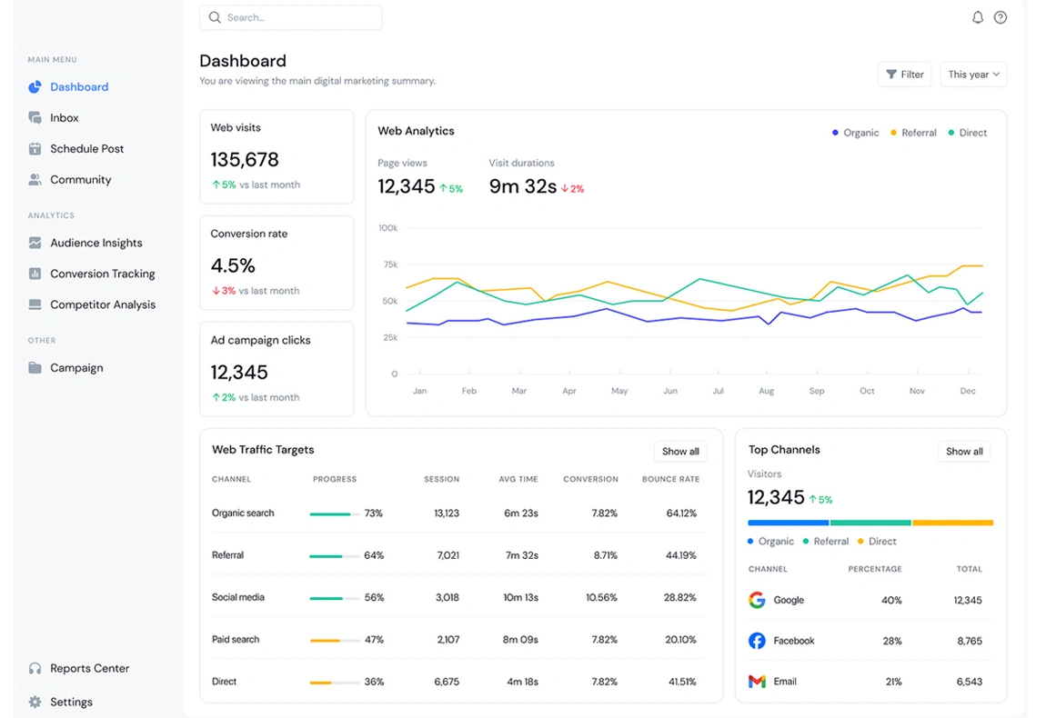Click the Community icon in the sidebar
The height and width of the screenshot is (718, 1046).
(x=35, y=179)
